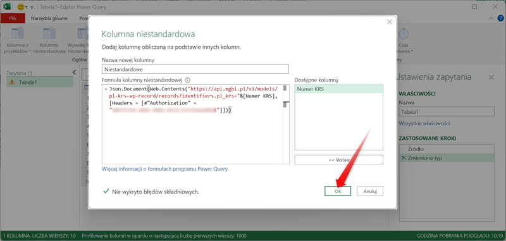
Task: Insert the selected column with Wstaw button
Action: click(338, 159)
